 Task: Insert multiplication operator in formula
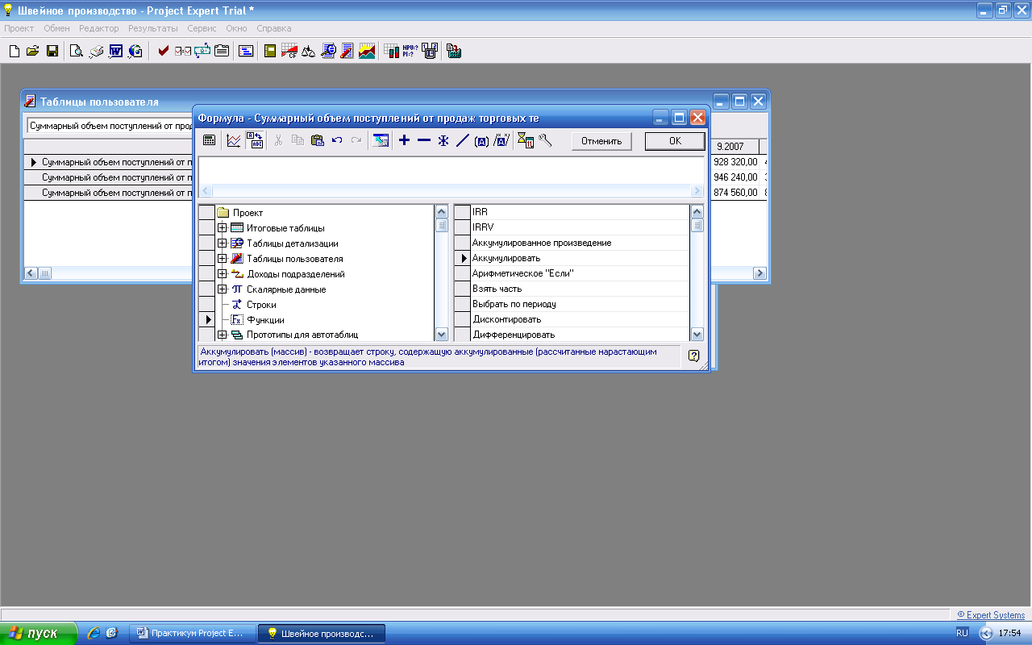click(x=443, y=140)
